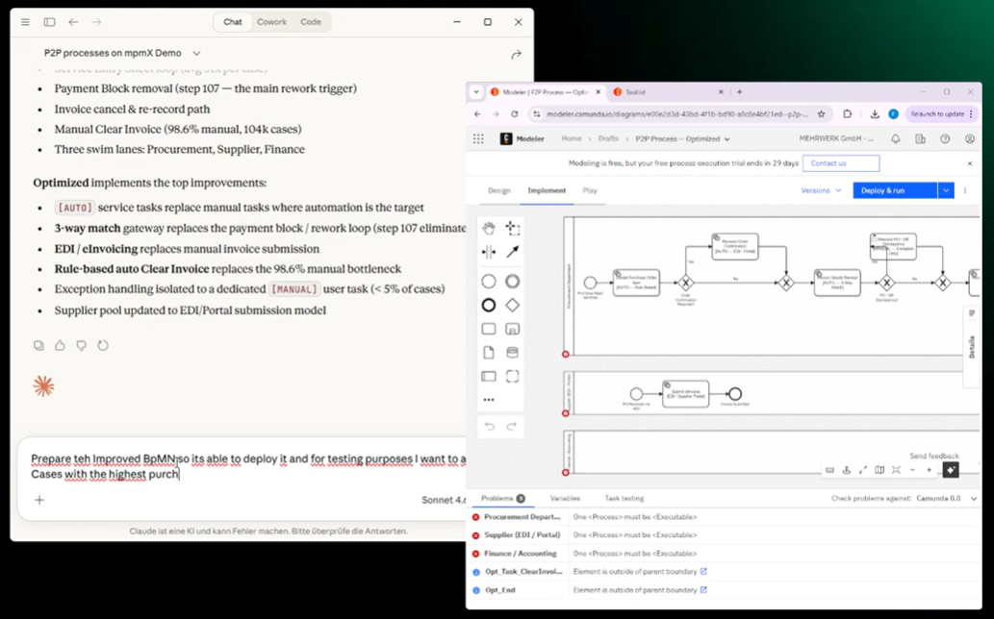Open the Modeler three-dot overflow menu

click(965, 190)
